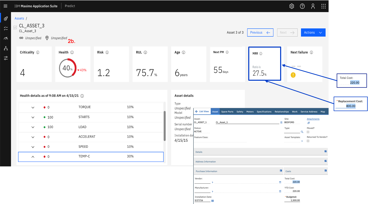This screenshot has height=204, width=368.
Task: Select the Asset tab
Action: tap(215, 112)
